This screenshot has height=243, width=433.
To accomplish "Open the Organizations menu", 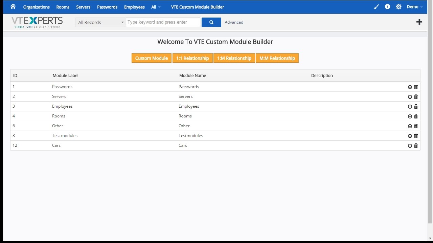I will pos(37,7).
